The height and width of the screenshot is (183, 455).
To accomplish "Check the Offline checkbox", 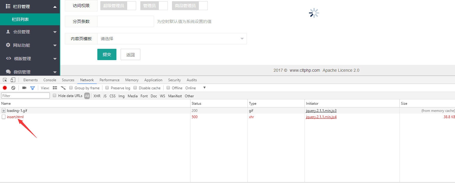I will coord(168,88).
